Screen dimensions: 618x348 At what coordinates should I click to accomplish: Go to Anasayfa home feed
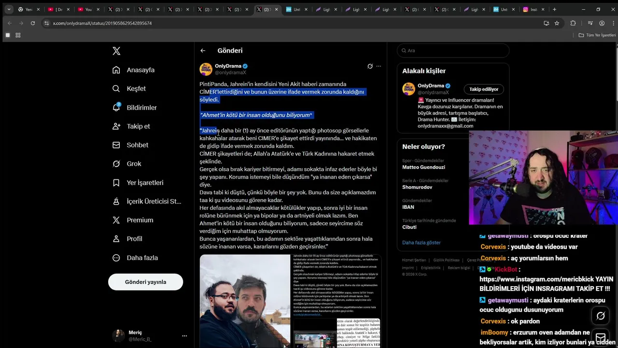click(x=134, y=70)
